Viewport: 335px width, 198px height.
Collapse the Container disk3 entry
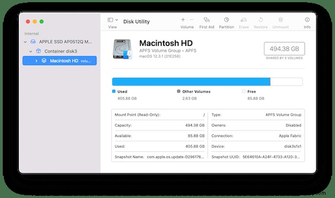pos(31,51)
